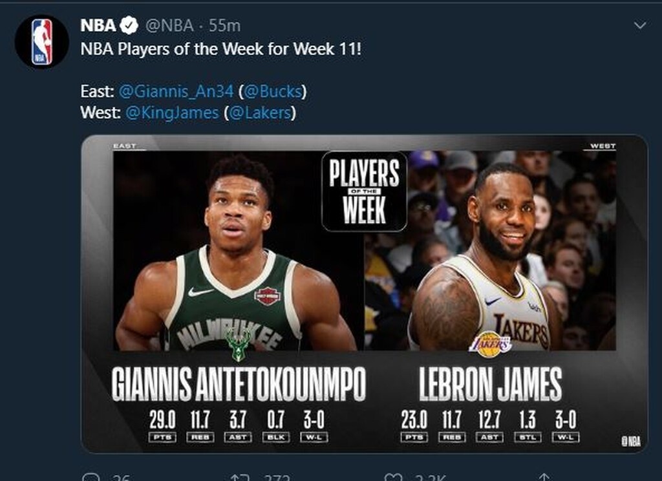Image resolution: width=662 pixels, height=481 pixels.
Task: Reply to the NBA tweet
Action: tap(92, 478)
